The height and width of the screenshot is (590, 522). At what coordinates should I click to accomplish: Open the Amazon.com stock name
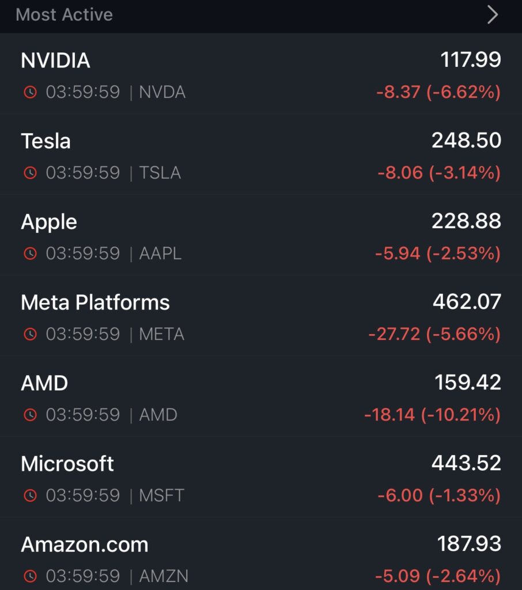84,544
